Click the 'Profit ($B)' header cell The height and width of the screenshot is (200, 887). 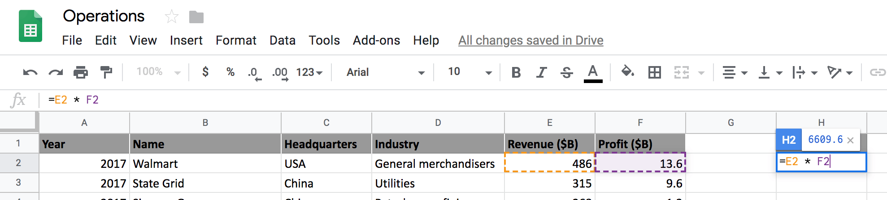(640, 144)
